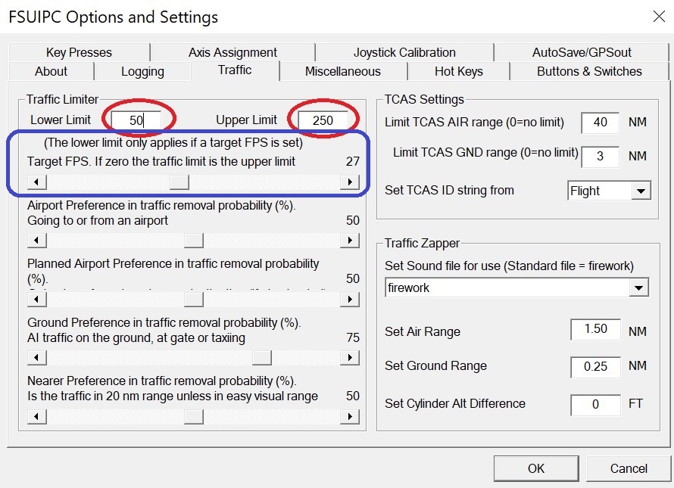This screenshot has height=488, width=674.
Task: Open the About tab
Action: click(x=51, y=71)
